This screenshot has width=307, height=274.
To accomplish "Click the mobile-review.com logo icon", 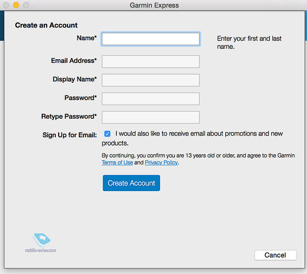I will [x=41, y=240].
